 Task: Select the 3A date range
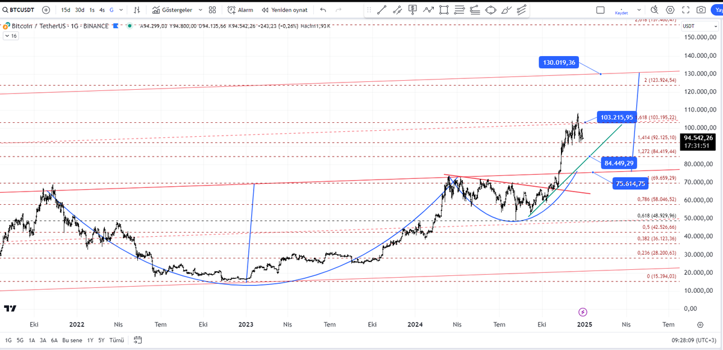(43, 340)
